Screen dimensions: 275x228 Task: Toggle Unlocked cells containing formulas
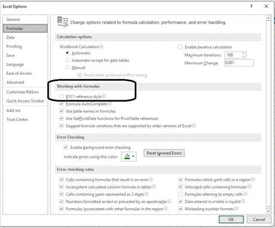click(x=180, y=187)
